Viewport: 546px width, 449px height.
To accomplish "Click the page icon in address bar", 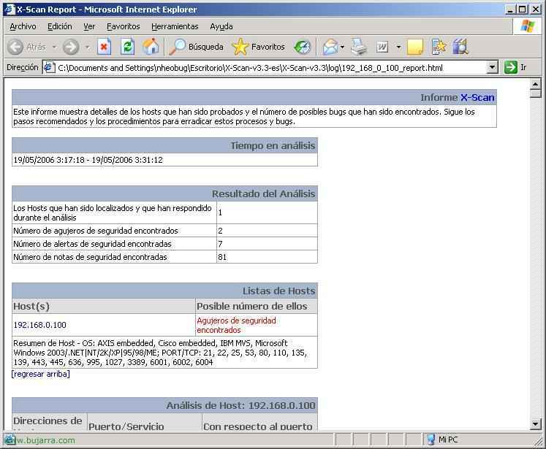I will (49, 67).
